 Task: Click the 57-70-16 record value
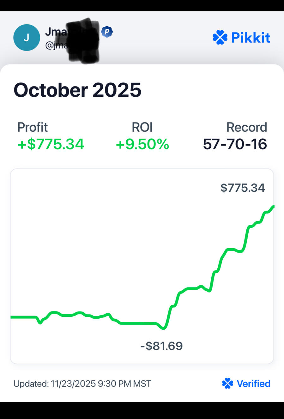(x=235, y=144)
